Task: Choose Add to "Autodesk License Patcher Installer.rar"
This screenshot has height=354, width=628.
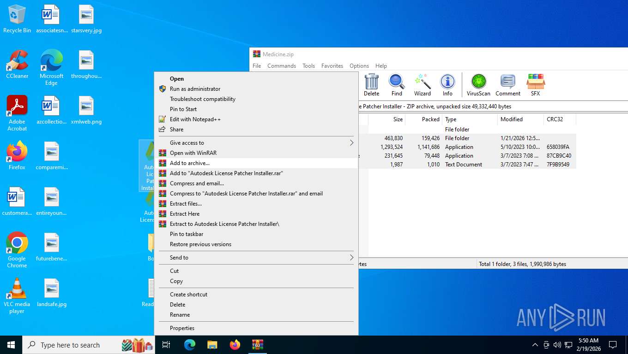Action: pos(256,173)
